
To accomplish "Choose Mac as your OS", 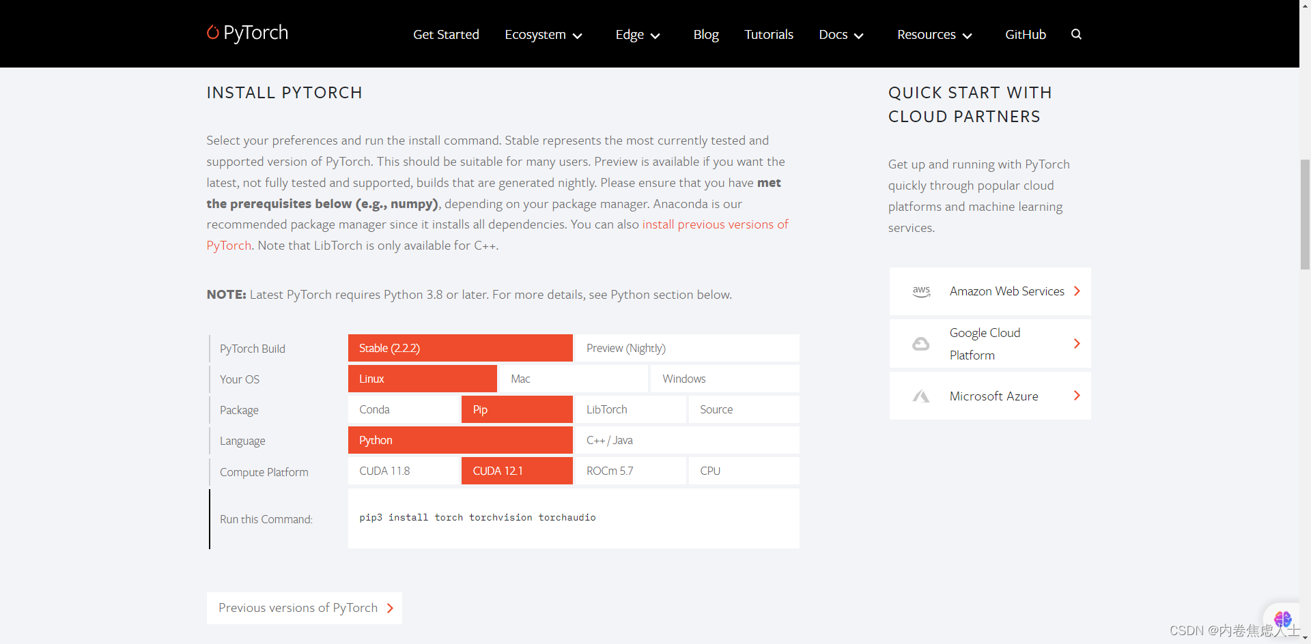I will point(574,379).
